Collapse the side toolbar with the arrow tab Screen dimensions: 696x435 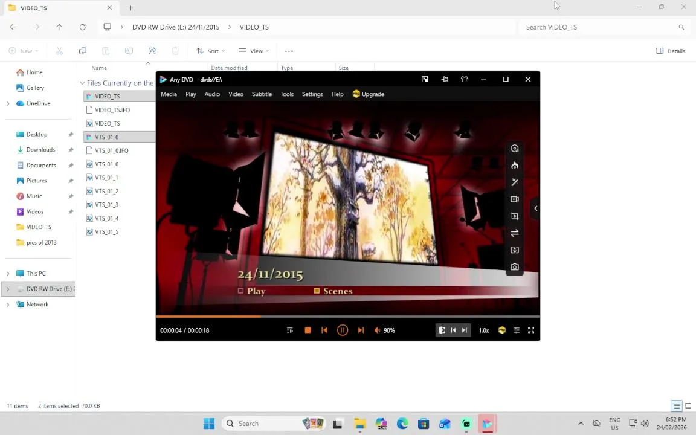[x=535, y=208]
